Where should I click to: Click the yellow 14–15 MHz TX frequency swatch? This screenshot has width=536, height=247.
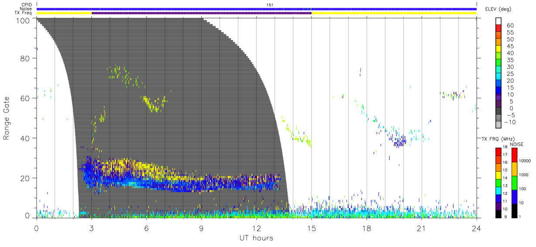[x=498, y=175]
